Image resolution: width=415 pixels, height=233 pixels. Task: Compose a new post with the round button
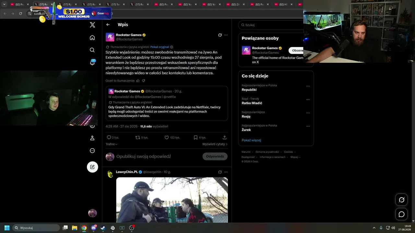click(x=92, y=167)
